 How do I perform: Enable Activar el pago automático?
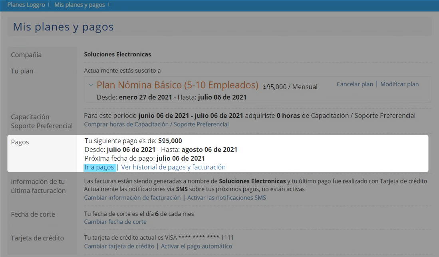tap(196, 247)
